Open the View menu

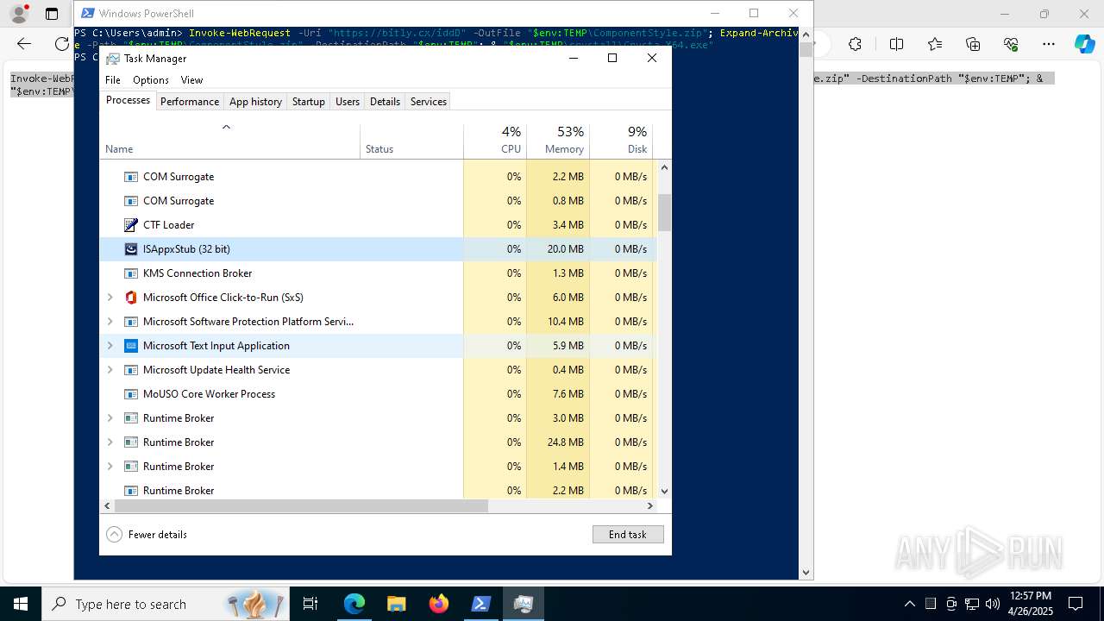pos(191,80)
